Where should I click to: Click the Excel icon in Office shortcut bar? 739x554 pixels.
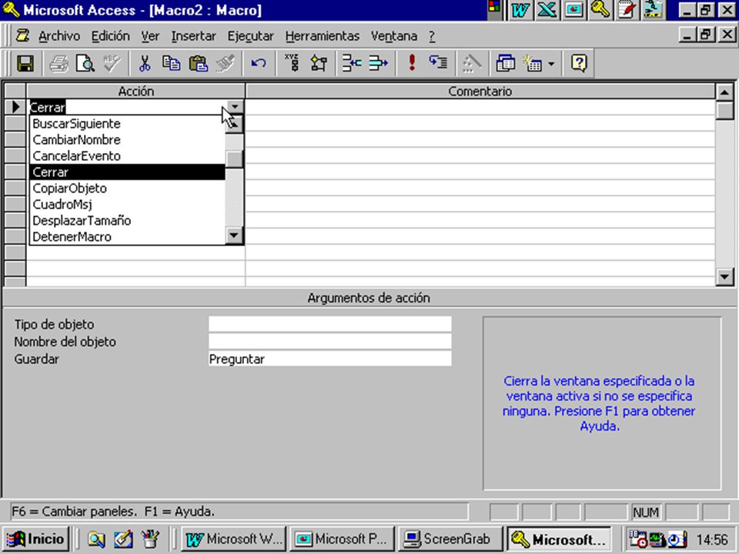(547, 10)
